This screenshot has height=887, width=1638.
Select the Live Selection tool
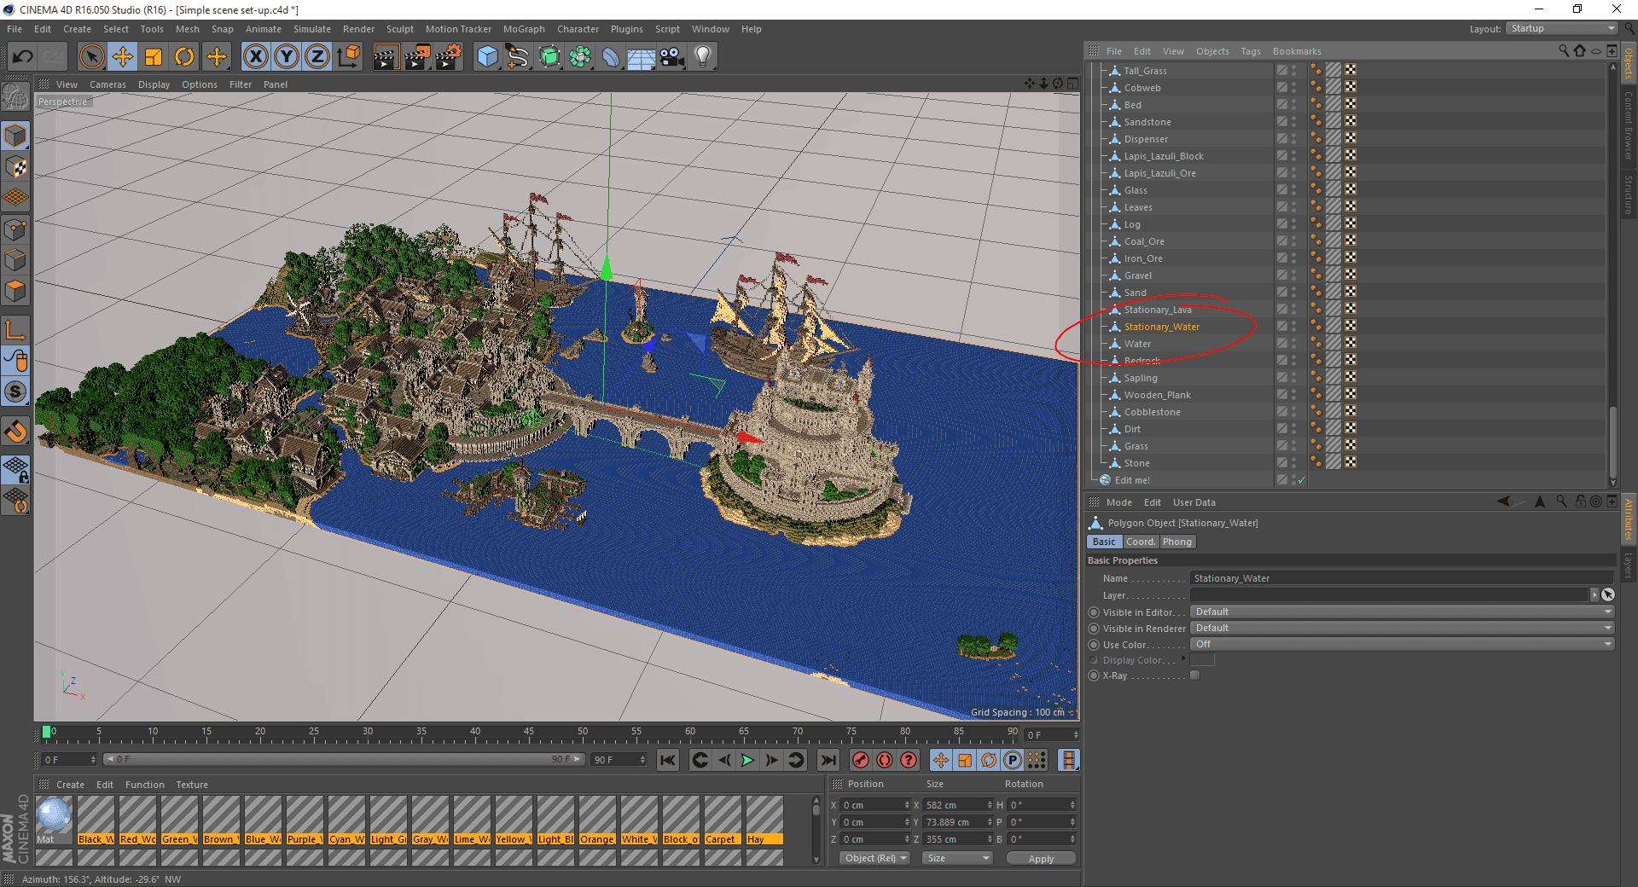pos(91,57)
